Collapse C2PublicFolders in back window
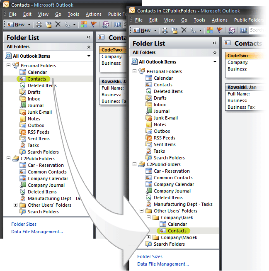The width and height of the screenshot is (269, 271). [x=8, y=158]
